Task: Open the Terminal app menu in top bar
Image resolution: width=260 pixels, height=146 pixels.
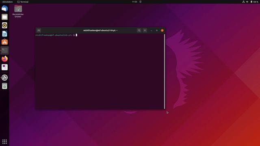Action: point(23,2)
